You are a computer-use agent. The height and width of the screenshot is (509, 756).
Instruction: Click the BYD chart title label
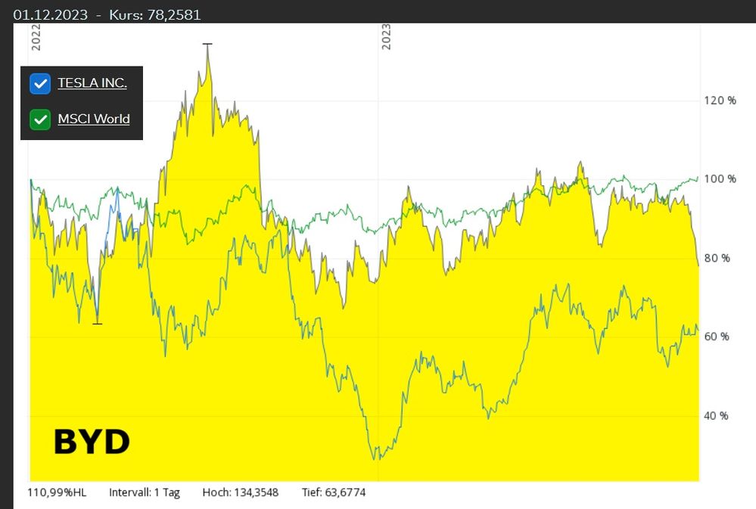(92, 442)
